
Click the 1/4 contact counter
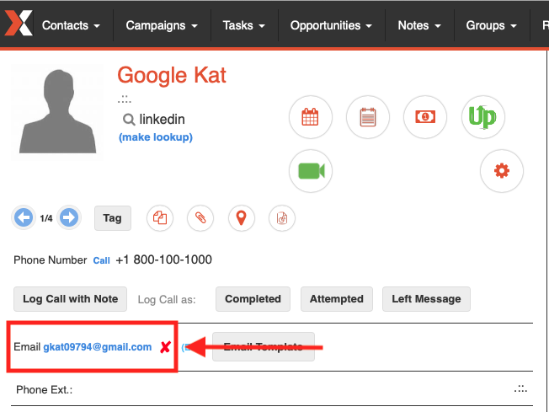pyautogui.click(x=46, y=218)
